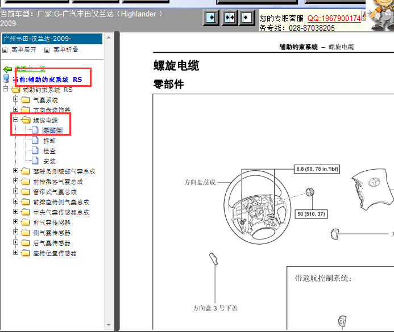
Task: Click the 返回上一级 link
Action: [x=30, y=69]
